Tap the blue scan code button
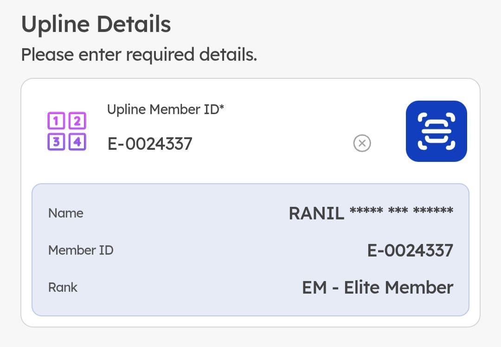 click(436, 131)
